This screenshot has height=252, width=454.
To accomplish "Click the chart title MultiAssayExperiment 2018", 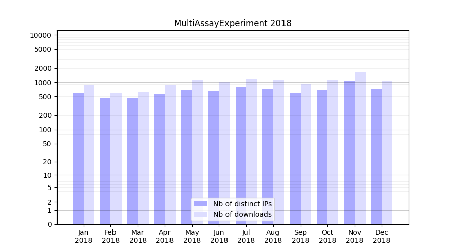I will coord(233,23).
